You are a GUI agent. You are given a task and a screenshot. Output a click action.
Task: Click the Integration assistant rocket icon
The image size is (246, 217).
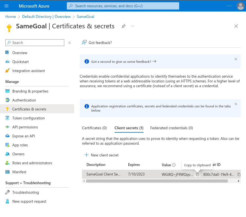(x=7, y=71)
